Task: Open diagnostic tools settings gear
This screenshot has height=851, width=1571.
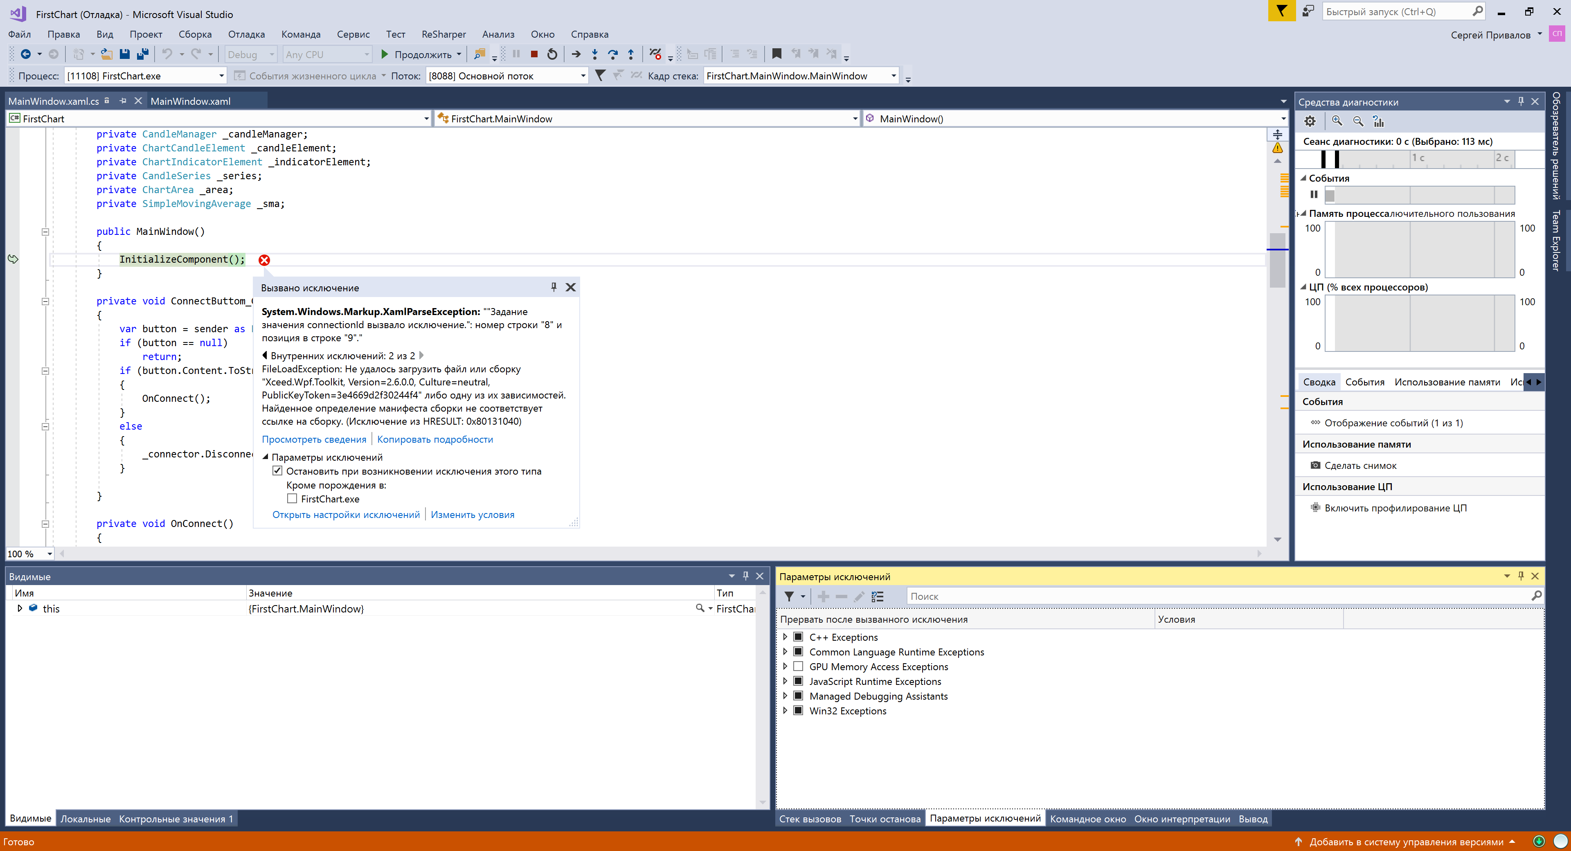Action: [1310, 122]
